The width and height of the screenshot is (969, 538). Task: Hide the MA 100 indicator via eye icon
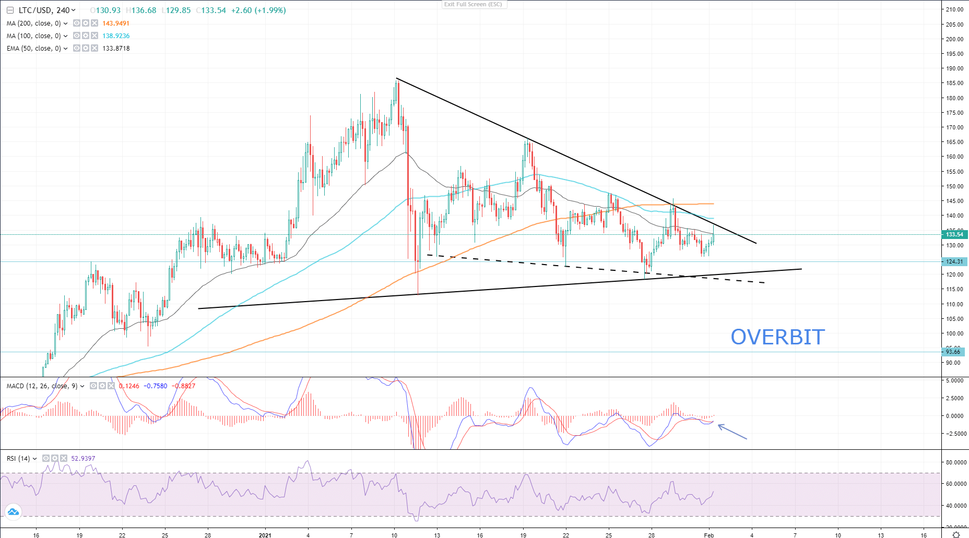[77, 36]
